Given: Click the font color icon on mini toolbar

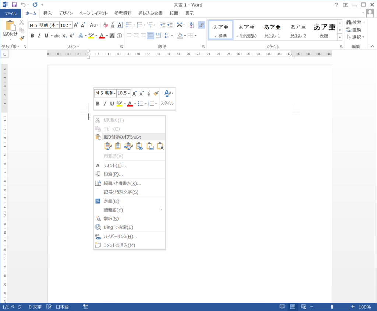Looking at the screenshot, I should (x=130, y=104).
